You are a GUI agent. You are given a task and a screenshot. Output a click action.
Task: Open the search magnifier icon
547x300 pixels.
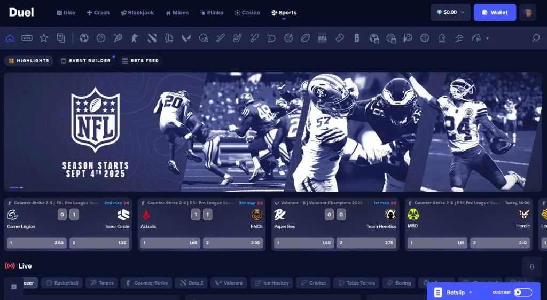536,38
